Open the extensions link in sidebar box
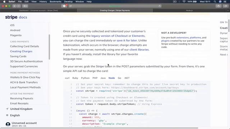 coord(183,38)
